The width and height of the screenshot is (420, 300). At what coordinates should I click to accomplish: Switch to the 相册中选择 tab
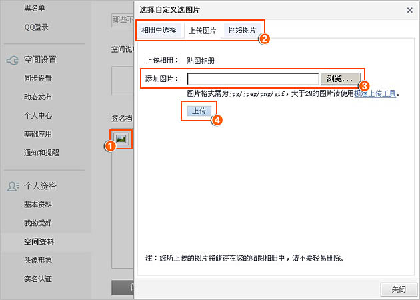[x=159, y=31]
